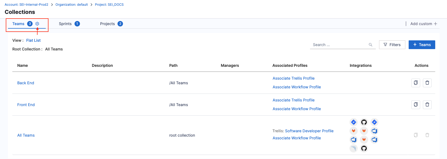
Task: Associate Trellis Profile for Back End
Action: [293, 78]
